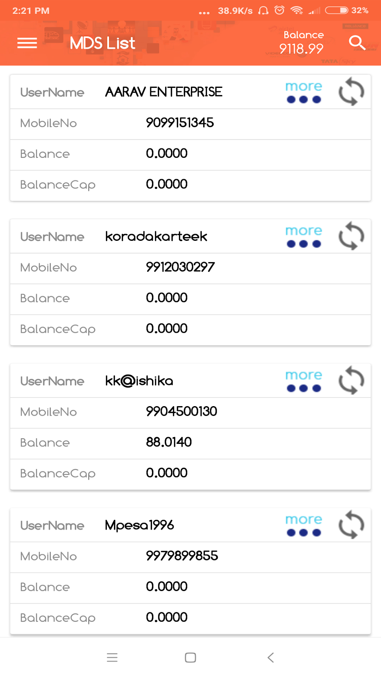
Task: Expand more options for kk@ishika
Action: pos(304,381)
